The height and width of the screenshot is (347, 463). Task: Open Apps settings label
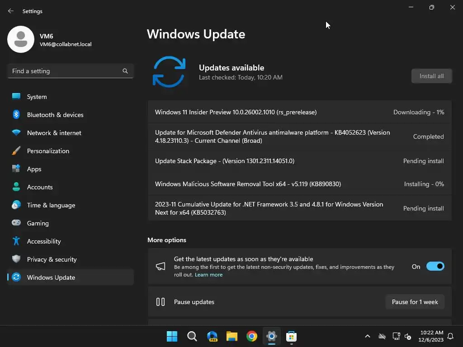[x=34, y=169]
